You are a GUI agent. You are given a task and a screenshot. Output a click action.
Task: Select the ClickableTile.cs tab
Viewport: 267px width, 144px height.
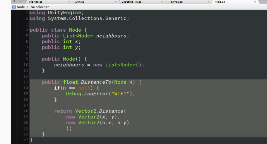pyautogui.click(x=142, y=2)
